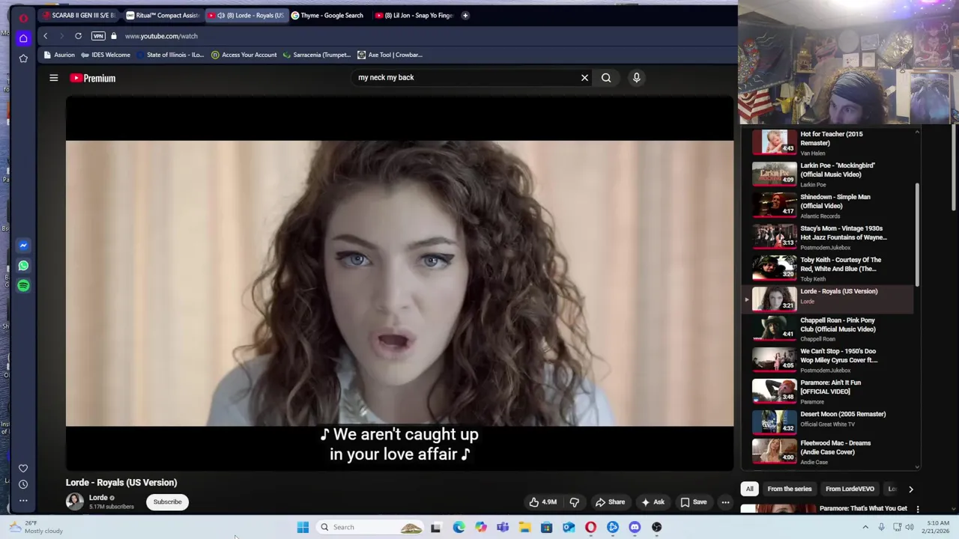Open a new browser tab
The width and height of the screenshot is (959, 539).
click(465, 15)
